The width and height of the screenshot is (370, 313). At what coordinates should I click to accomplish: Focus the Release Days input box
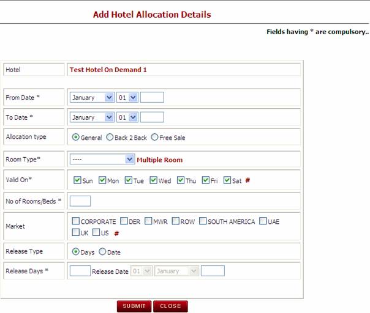80,271
